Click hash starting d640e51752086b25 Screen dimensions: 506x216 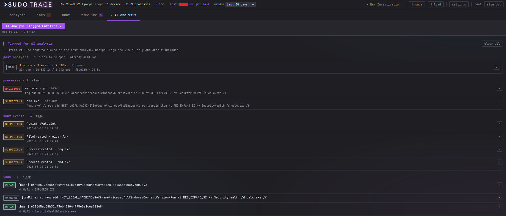(x=89, y=185)
